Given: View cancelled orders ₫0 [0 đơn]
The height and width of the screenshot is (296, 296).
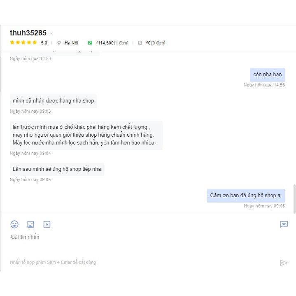Looking at the screenshot, I should click(x=155, y=43).
